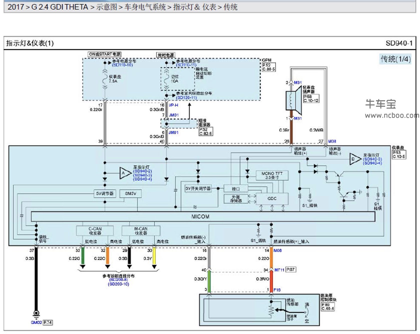This screenshot has width=420, height=334.
Task: Click M08 connector label near pin 27
Action: (332, 141)
